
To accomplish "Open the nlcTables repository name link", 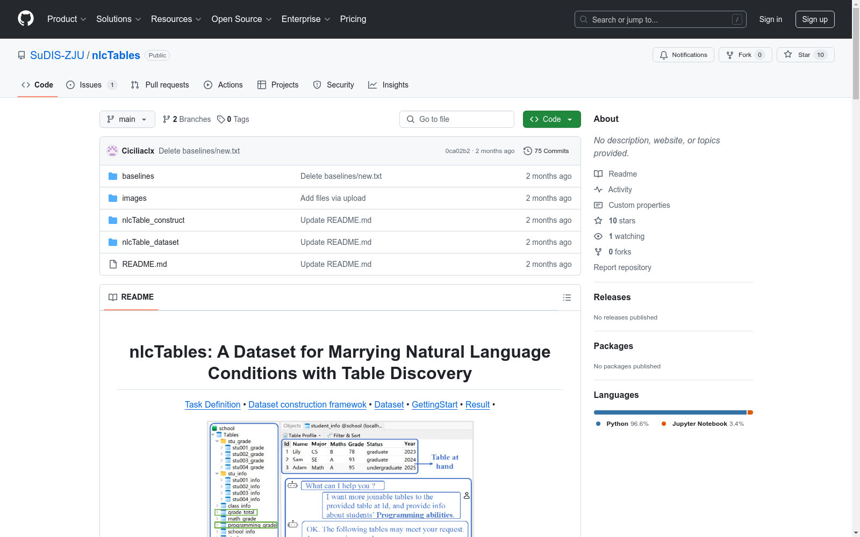I will pyautogui.click(x=116, y=55).
